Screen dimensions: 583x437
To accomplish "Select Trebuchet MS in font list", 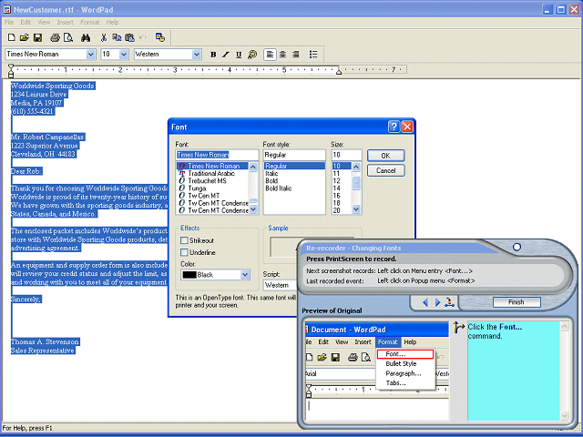I will tap(207, 181).
